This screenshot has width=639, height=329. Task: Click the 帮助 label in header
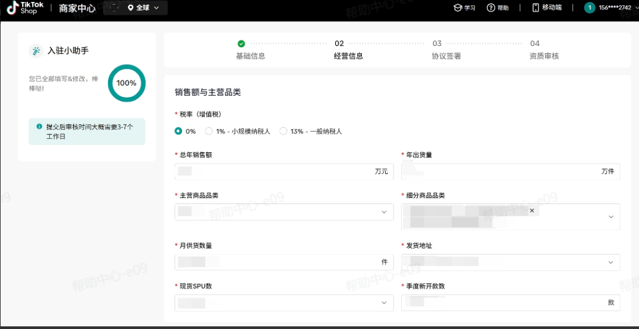coord(503,8)
